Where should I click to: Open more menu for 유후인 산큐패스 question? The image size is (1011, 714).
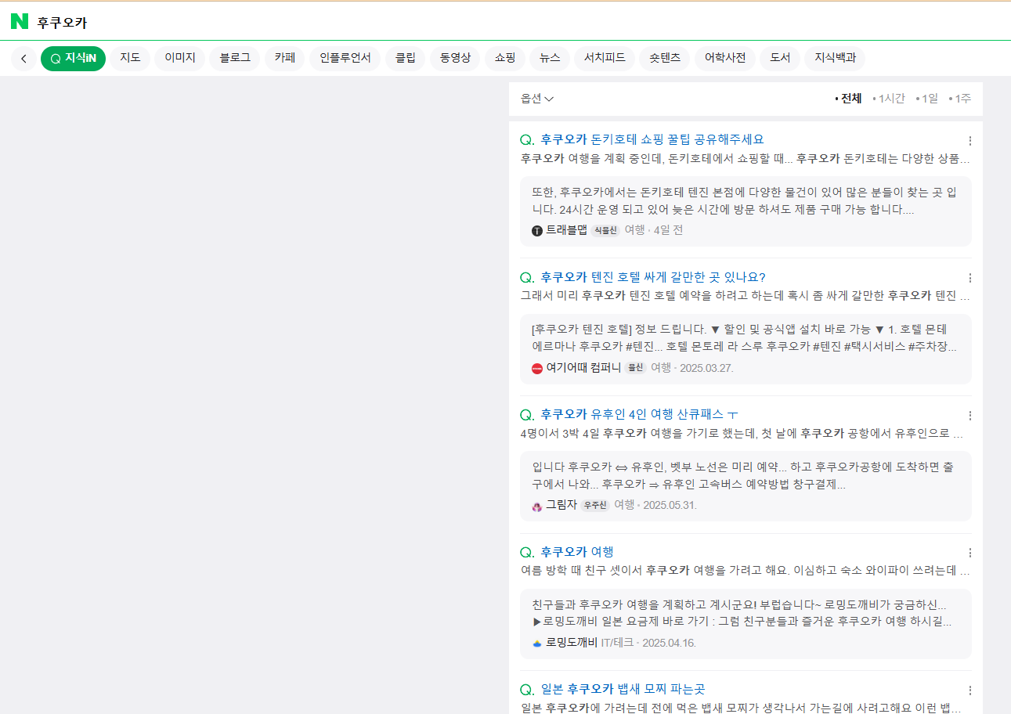pos(969,416)
